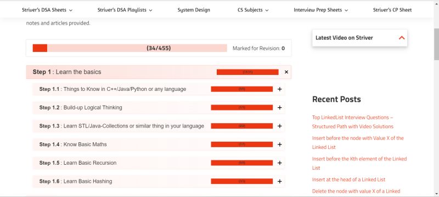Collapse Latest Video on Striver panel chevron
The height and width of the screenshot is (197, 439).
point(402,38)
